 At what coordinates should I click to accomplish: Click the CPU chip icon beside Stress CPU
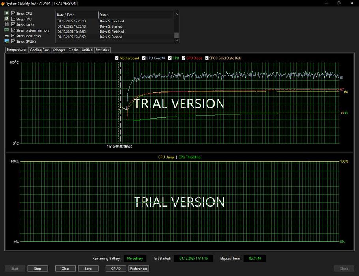click(7, 13)
